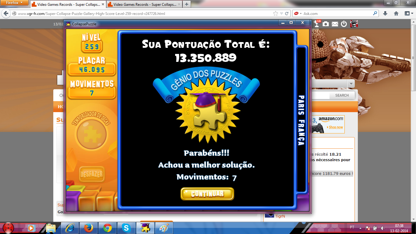Open Skype from the taskbar
The height and width of the screenshot is (234, 416).
tap(126, 228)
